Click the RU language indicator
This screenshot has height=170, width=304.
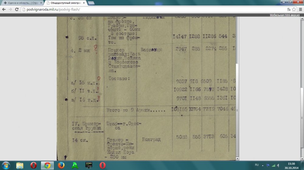(257, 165)
